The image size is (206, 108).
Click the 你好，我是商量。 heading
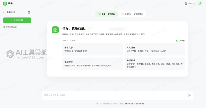[75, 28]
